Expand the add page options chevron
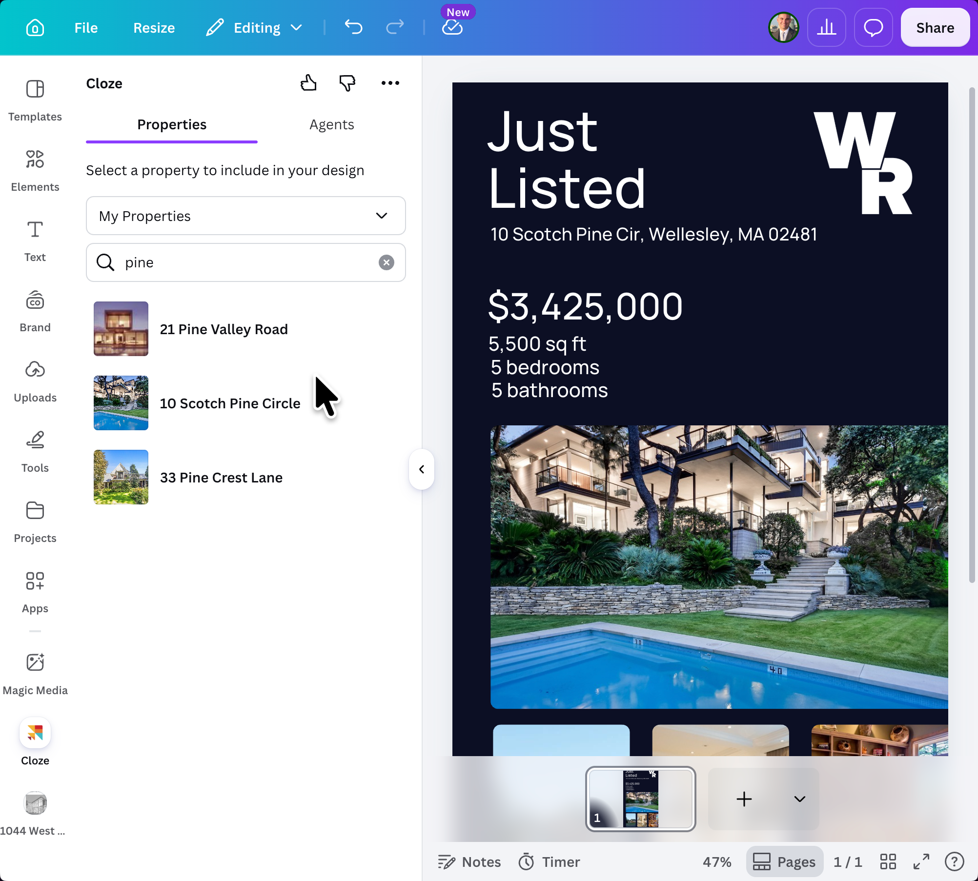This screenshot has width=978, height=881. (799, 799)
